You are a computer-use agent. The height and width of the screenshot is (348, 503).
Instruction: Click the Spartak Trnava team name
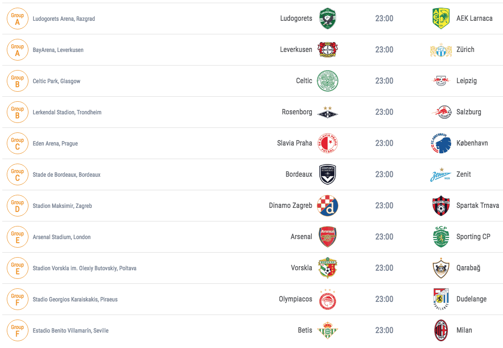click(x=477, y=206)
